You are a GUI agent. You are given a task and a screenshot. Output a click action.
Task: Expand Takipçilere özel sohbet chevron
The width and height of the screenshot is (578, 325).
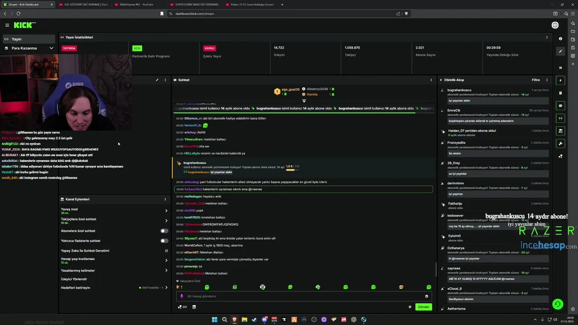(166, 221)
